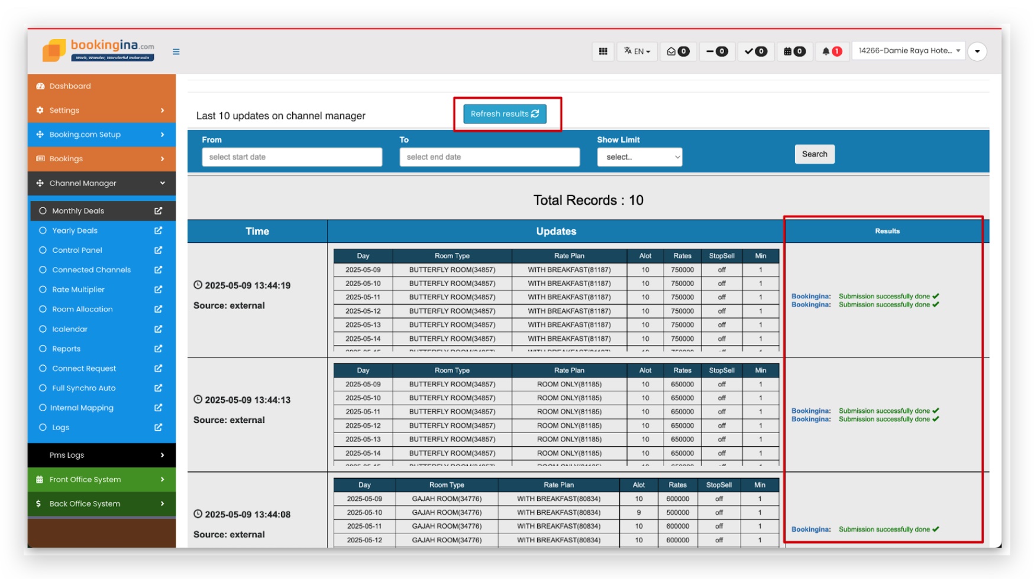This screenshot has width=1034, height=579.
Task: Click the Search button
Action: (x=815, y=154)
